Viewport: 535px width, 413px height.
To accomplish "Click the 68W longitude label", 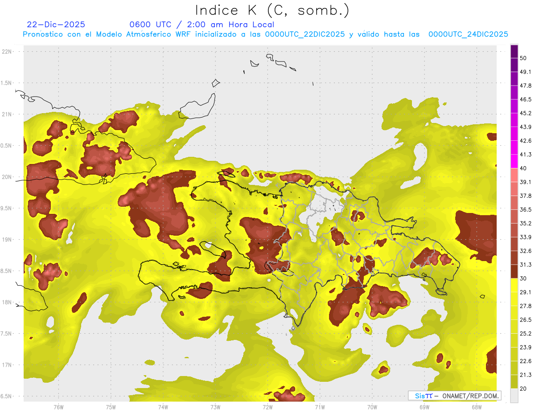I will pyautogui.click(x=476, y=407).
